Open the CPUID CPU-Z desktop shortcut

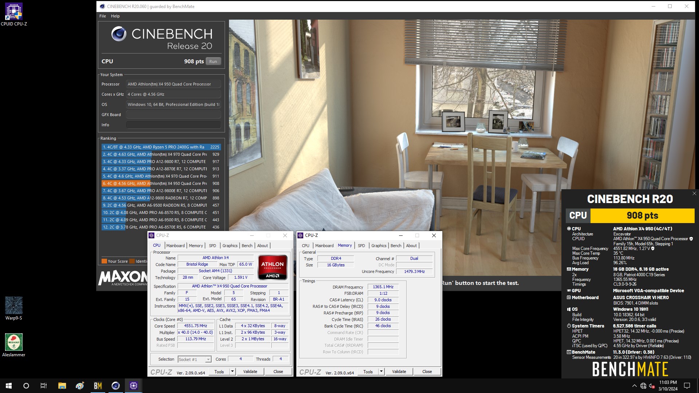(x=14, y=15)
